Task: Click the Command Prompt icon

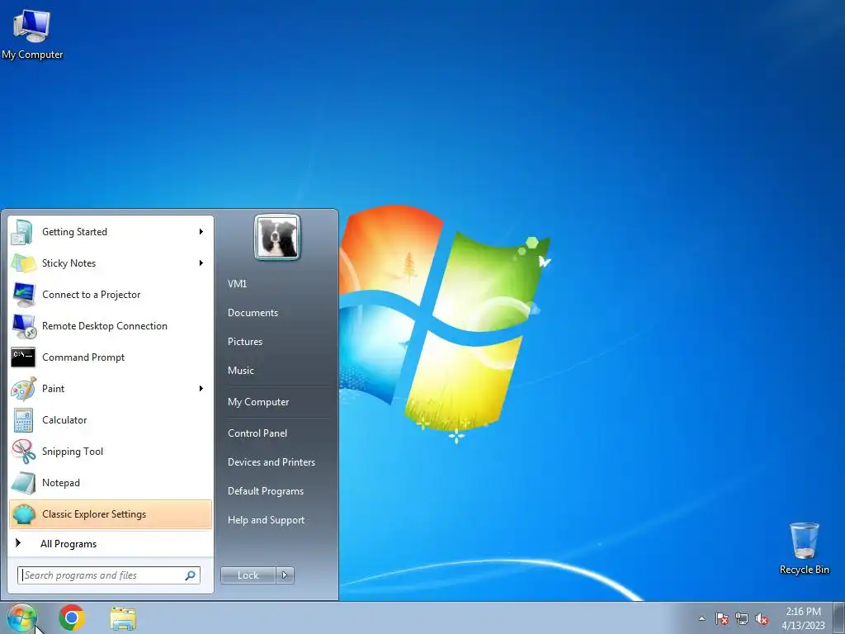Action: tap(23, 357)
